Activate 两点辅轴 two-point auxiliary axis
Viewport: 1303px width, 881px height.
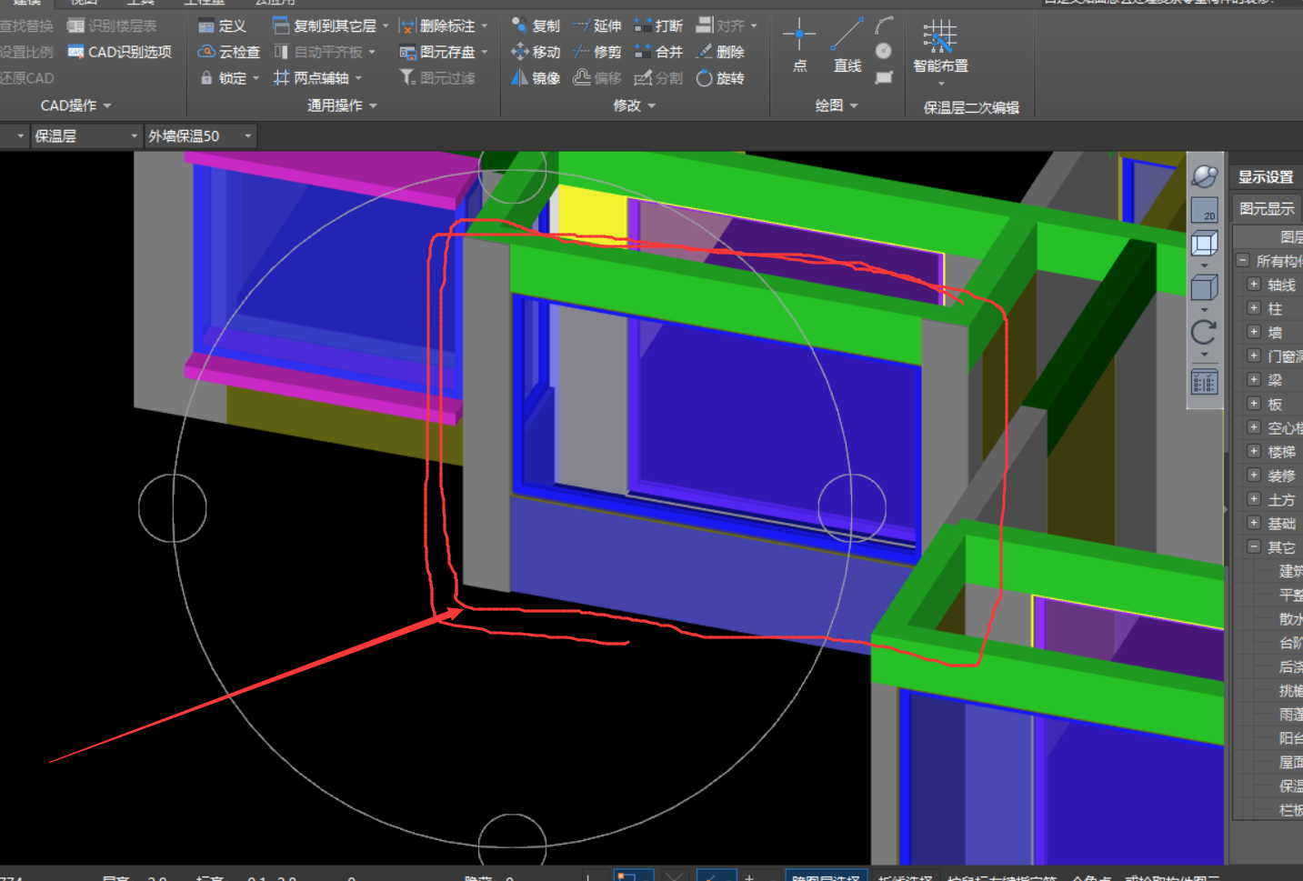point(312,78)
